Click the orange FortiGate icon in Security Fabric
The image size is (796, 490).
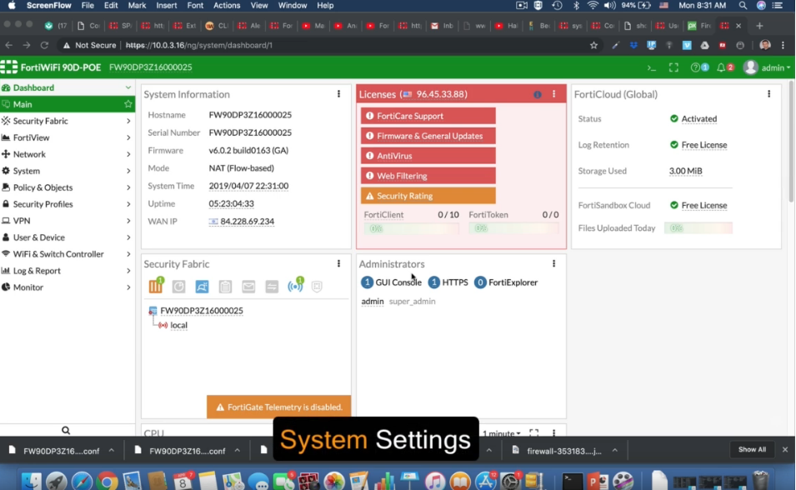[x=156, y=287]
